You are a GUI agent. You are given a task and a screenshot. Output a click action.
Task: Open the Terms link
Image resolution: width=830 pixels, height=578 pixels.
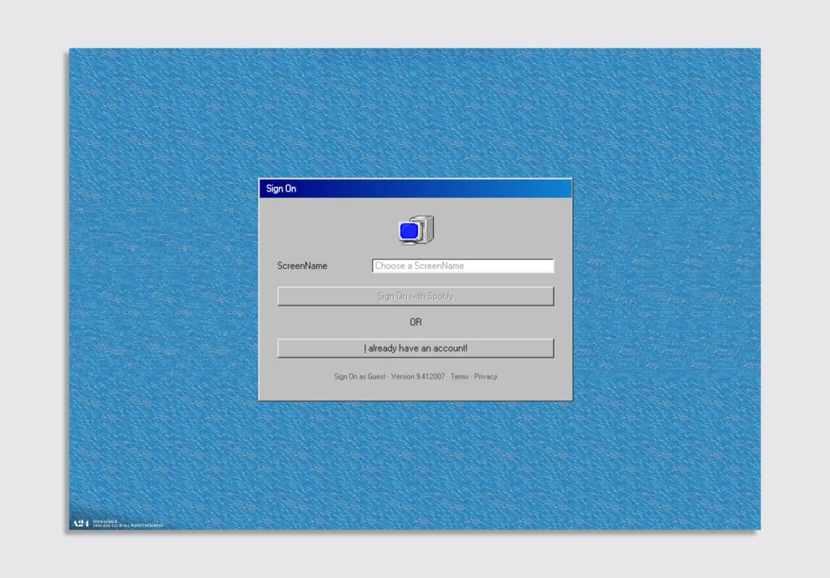point(460,377)
